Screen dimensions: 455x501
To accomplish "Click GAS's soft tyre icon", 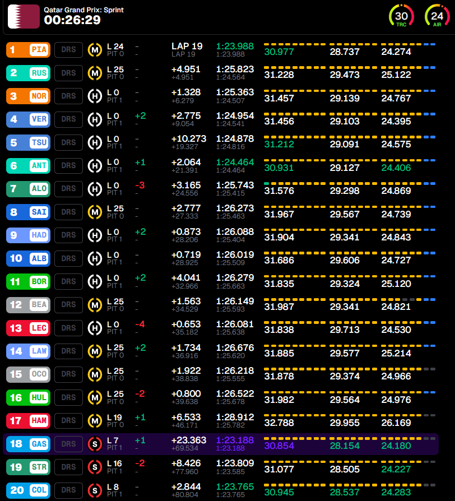I will click(95, 444).
